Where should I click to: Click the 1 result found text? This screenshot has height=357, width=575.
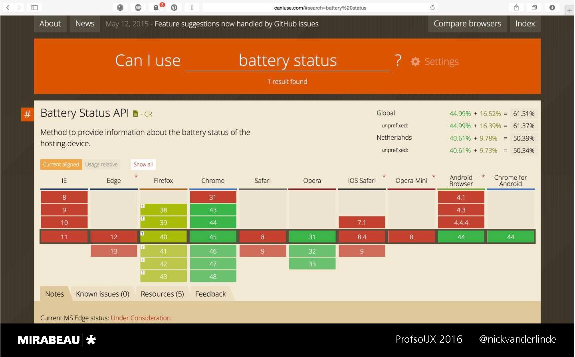tap(287, 81)
